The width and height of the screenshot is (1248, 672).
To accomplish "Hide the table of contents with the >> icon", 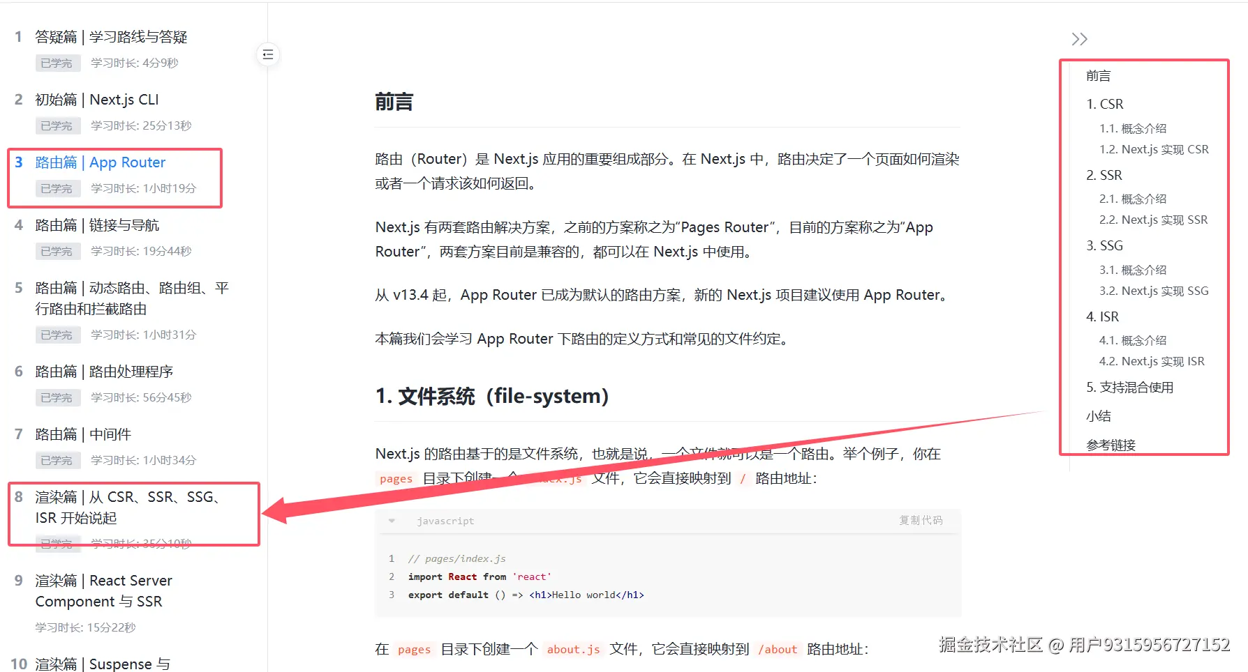I will (x=1079, y=38).
